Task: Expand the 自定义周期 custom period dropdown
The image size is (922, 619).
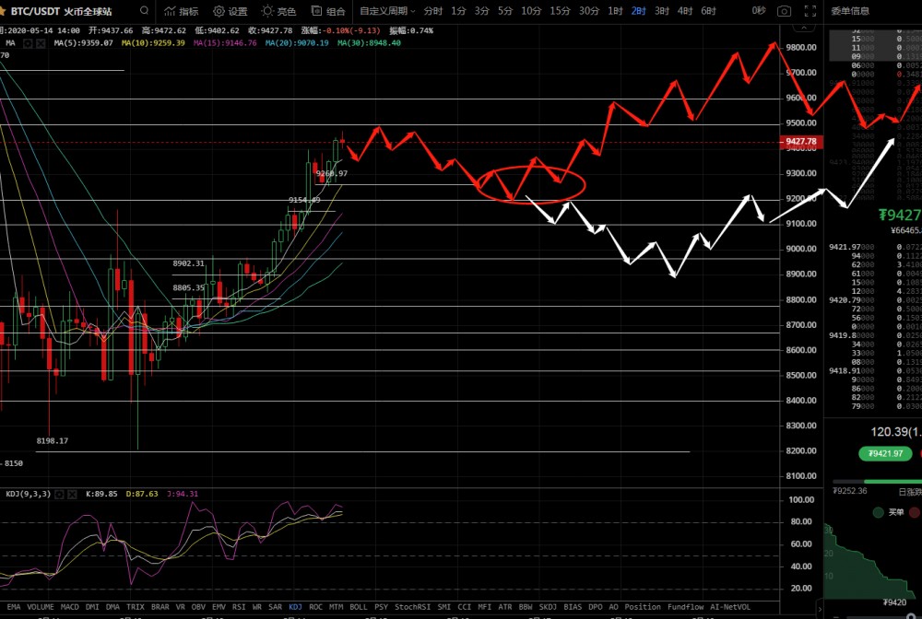Action: [x=387, y=11]
